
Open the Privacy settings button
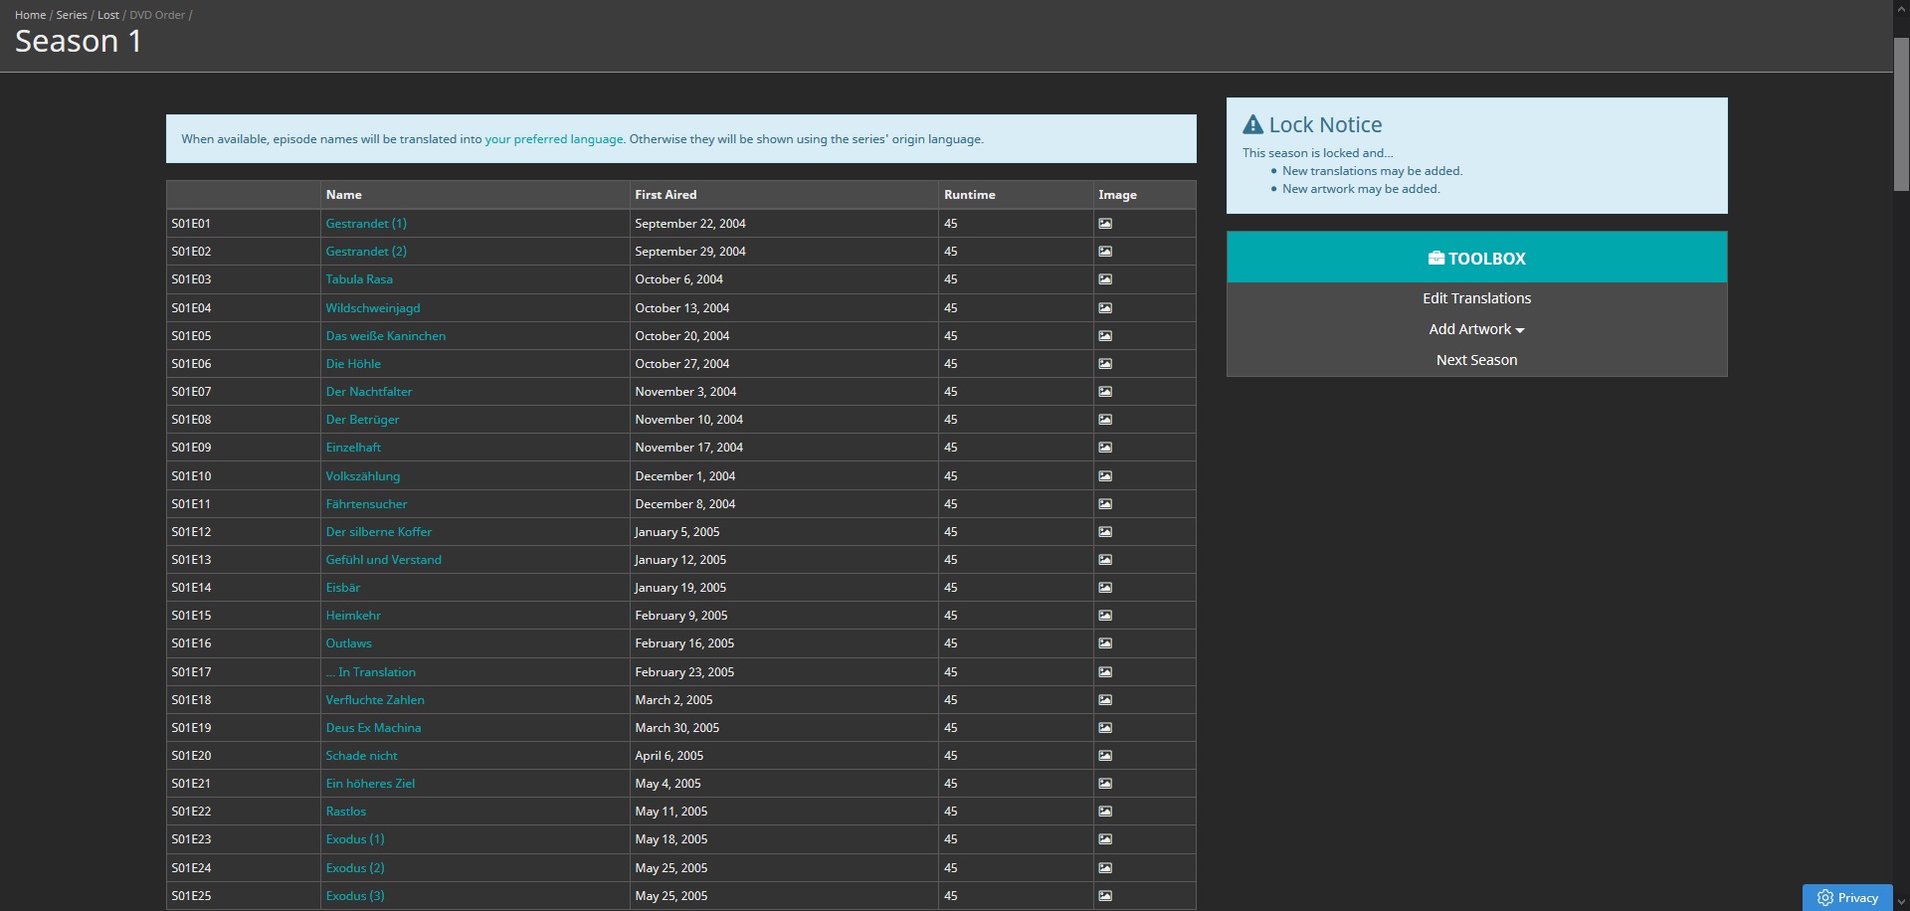pyautogui.click(x=1847, y=897)
